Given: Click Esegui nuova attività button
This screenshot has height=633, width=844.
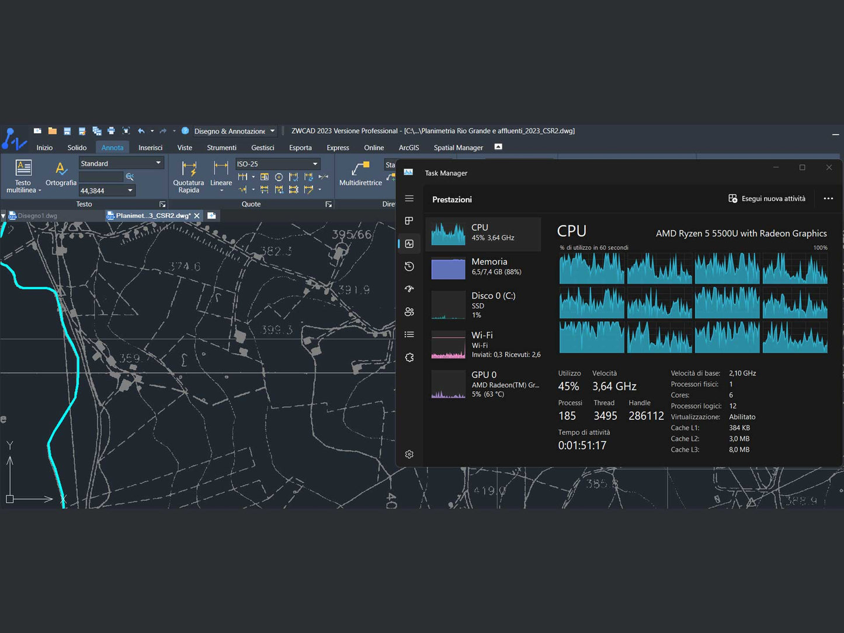Looking at the screenshot, I should tap(766, 199).
